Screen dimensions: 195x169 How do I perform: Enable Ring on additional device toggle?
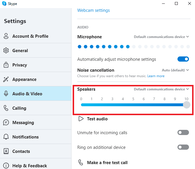tap(183, 147)
